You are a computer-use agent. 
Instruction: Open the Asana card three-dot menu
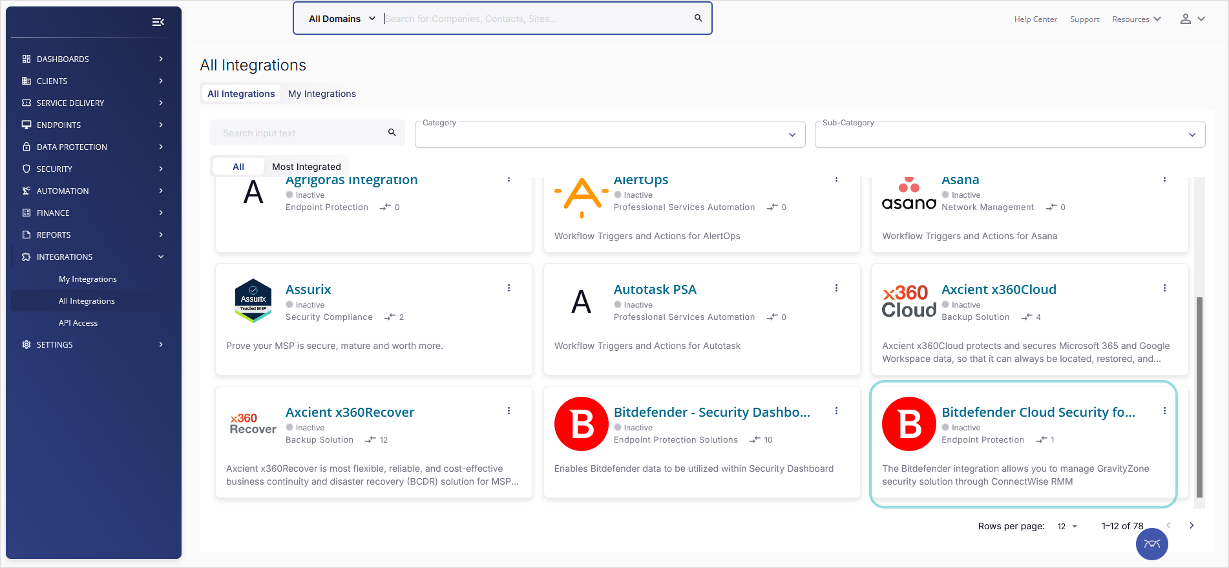tap(1165, 180)
